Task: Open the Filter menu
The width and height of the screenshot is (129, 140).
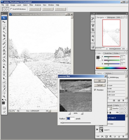Action: 31,5
